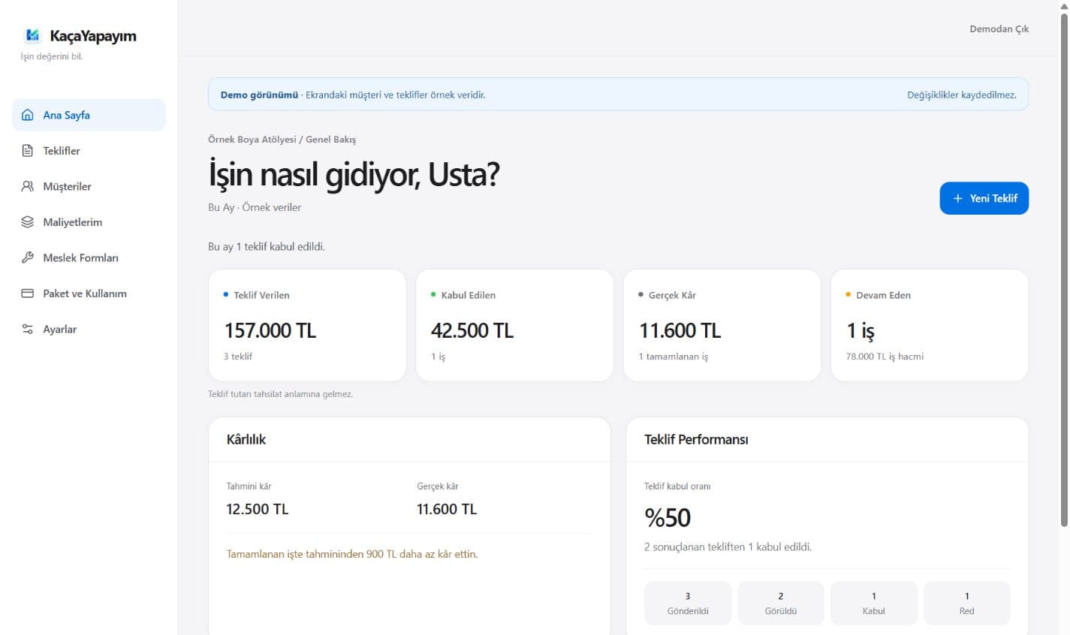The height and width of the screenshot is (635, 1070).
Task: Select Maliyetlerim in the sidebar
Action: 89,222
